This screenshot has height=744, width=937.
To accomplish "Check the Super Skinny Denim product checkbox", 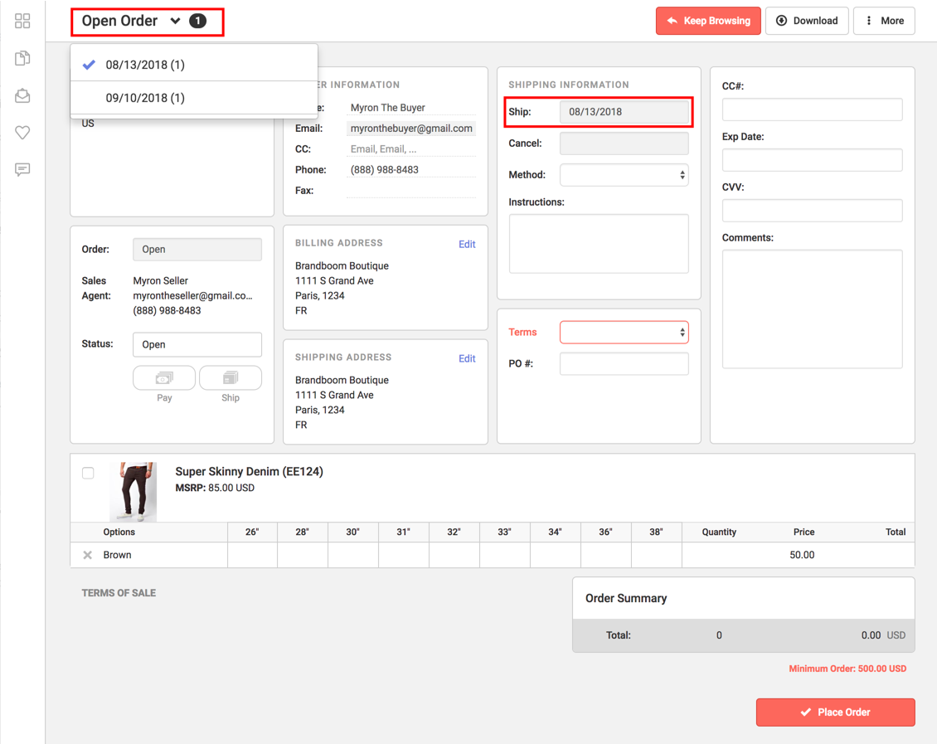I will pyautogui.click(x=88, y=473).
